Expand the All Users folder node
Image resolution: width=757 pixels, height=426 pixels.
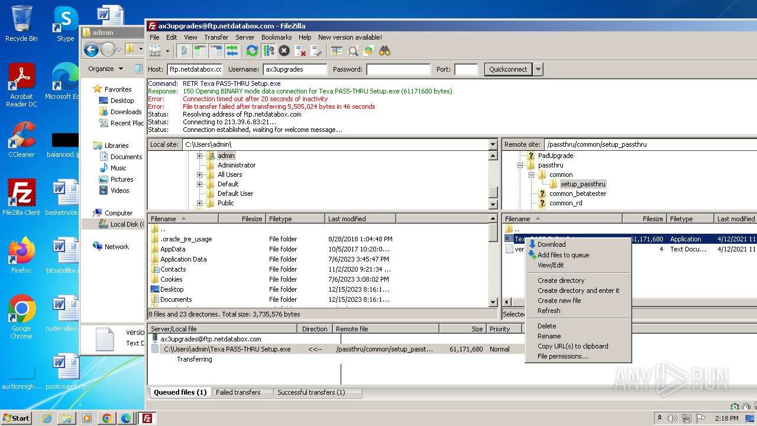click(199, 175)
